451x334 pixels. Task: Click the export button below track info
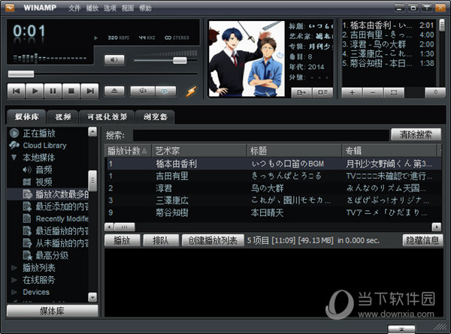(x=301, y=92)
